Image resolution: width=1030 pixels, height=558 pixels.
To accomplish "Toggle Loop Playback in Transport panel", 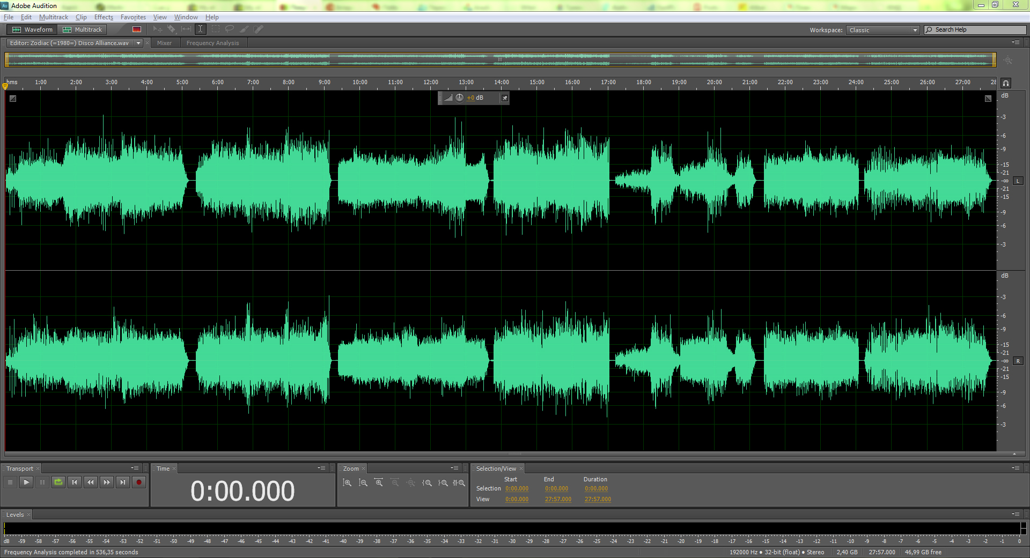I will tap(58, 482).
